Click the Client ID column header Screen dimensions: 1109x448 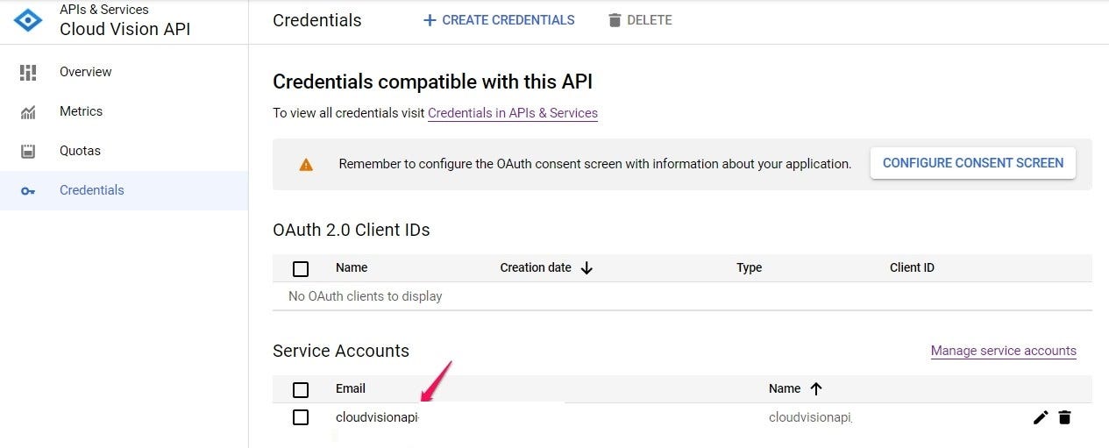[x=912, y=267]
